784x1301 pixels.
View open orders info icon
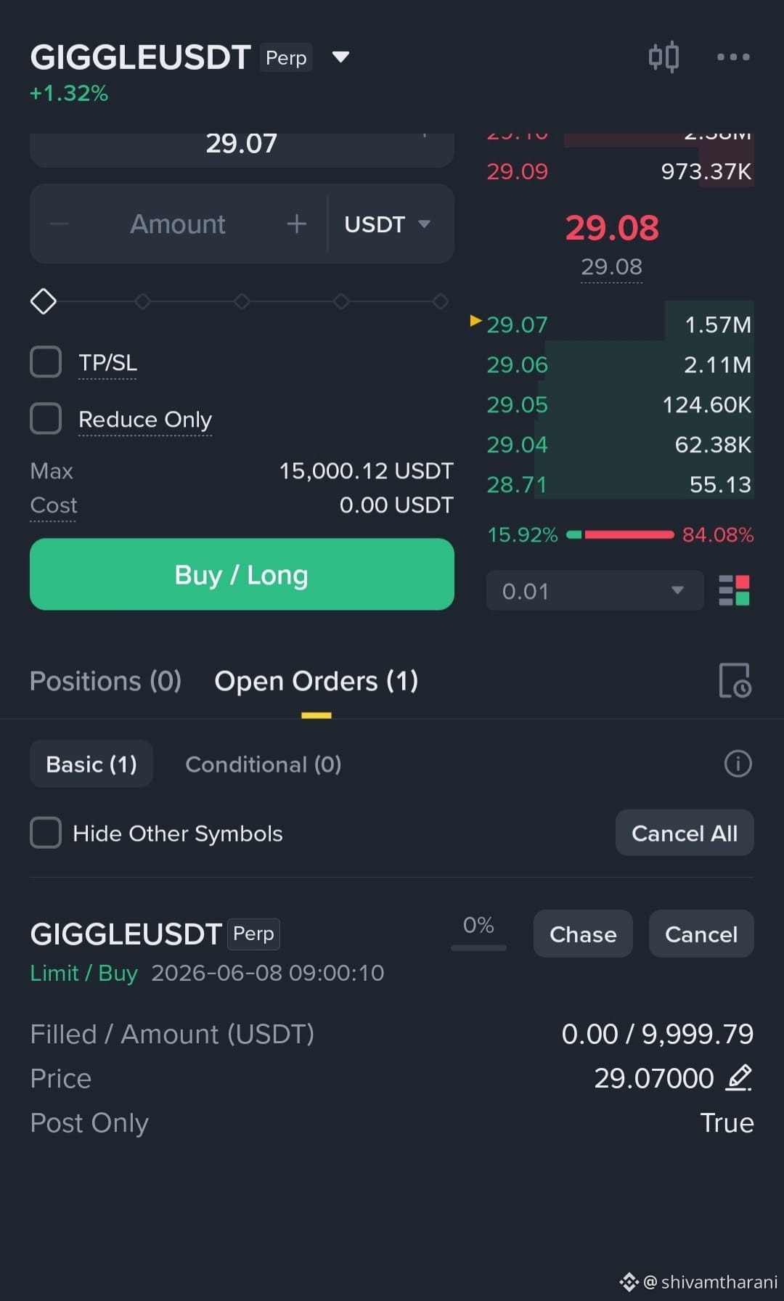(738, 764)
